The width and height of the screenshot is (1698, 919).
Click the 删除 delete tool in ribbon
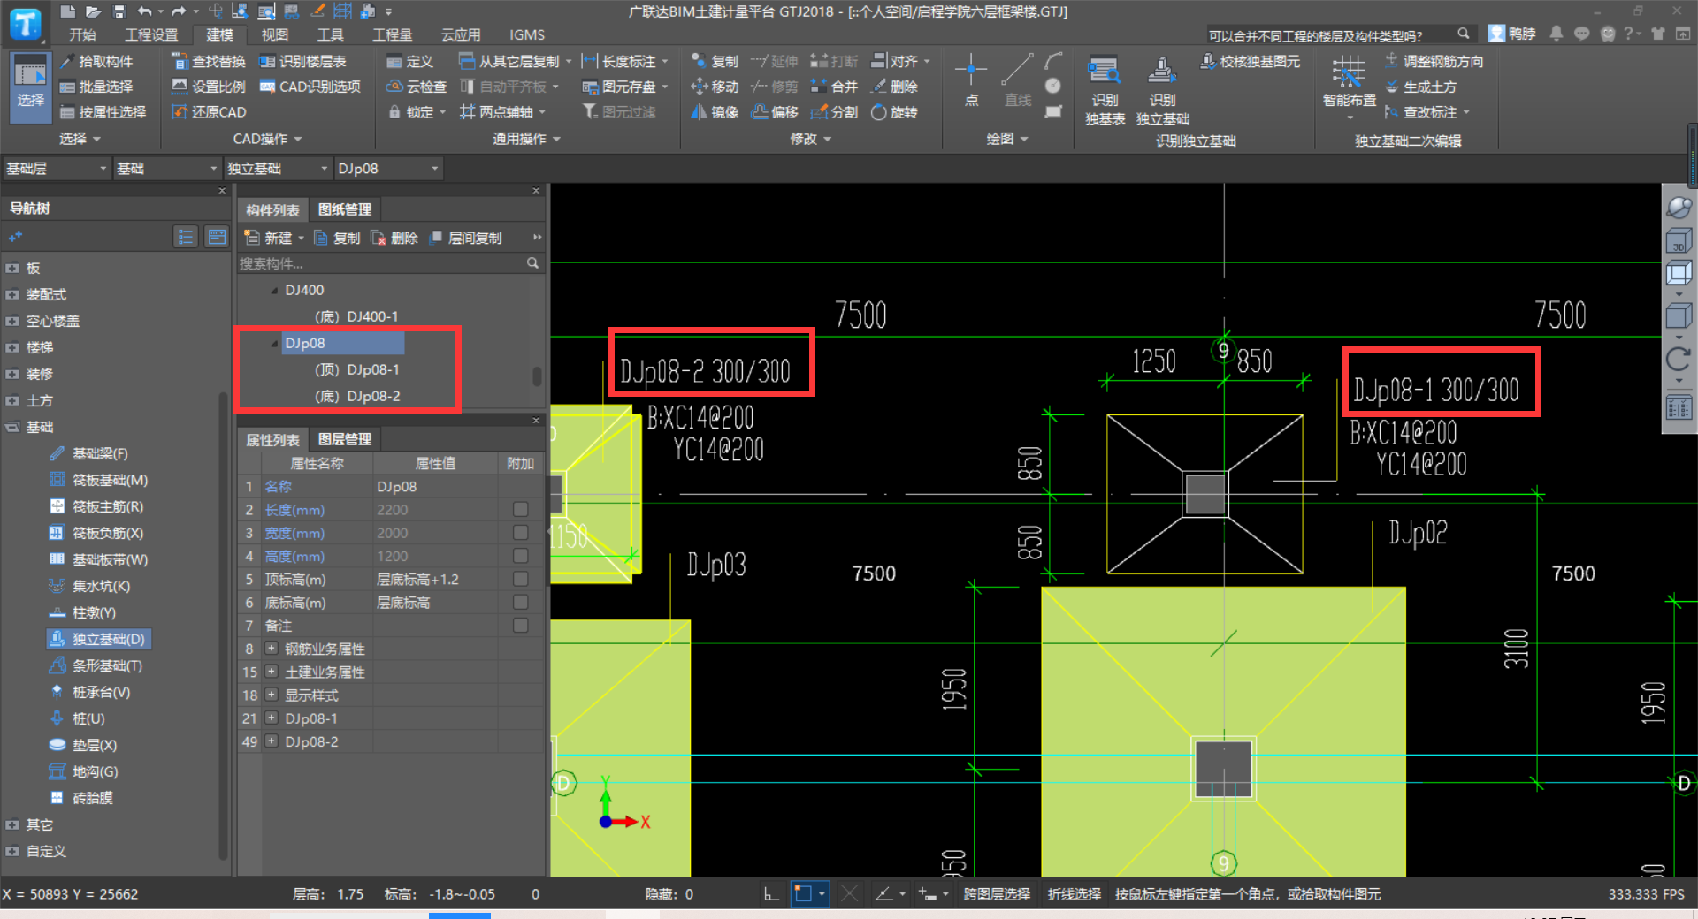click(x=894, y=87)
